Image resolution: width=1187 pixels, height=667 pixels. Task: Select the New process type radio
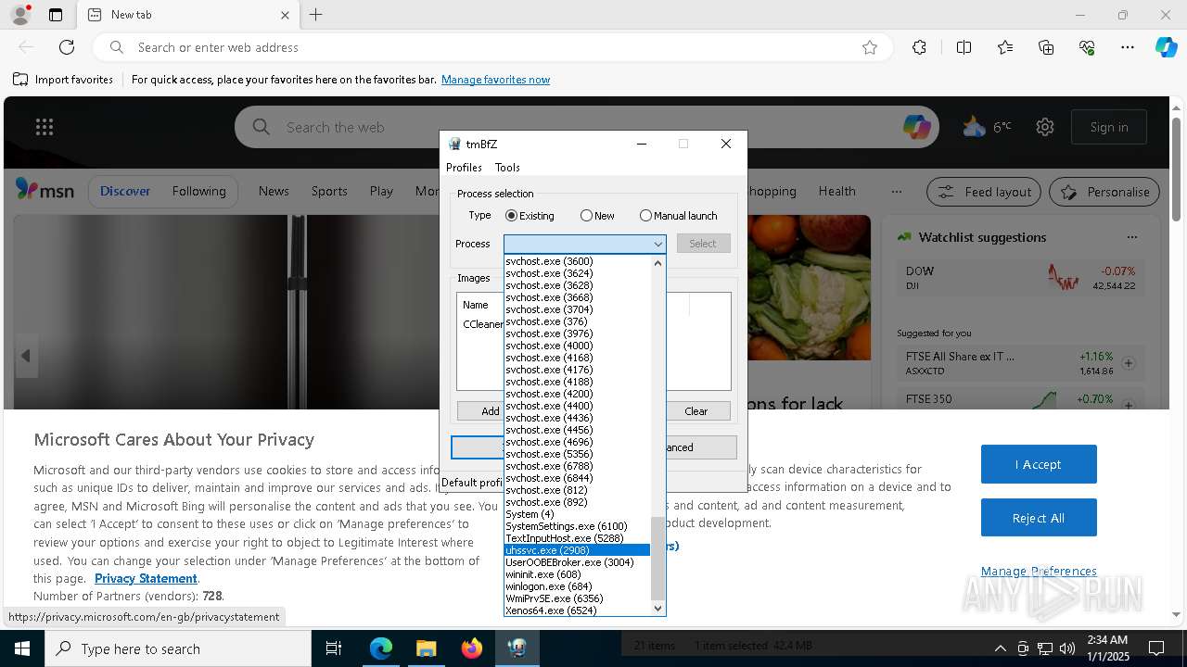tap(597, 216)
